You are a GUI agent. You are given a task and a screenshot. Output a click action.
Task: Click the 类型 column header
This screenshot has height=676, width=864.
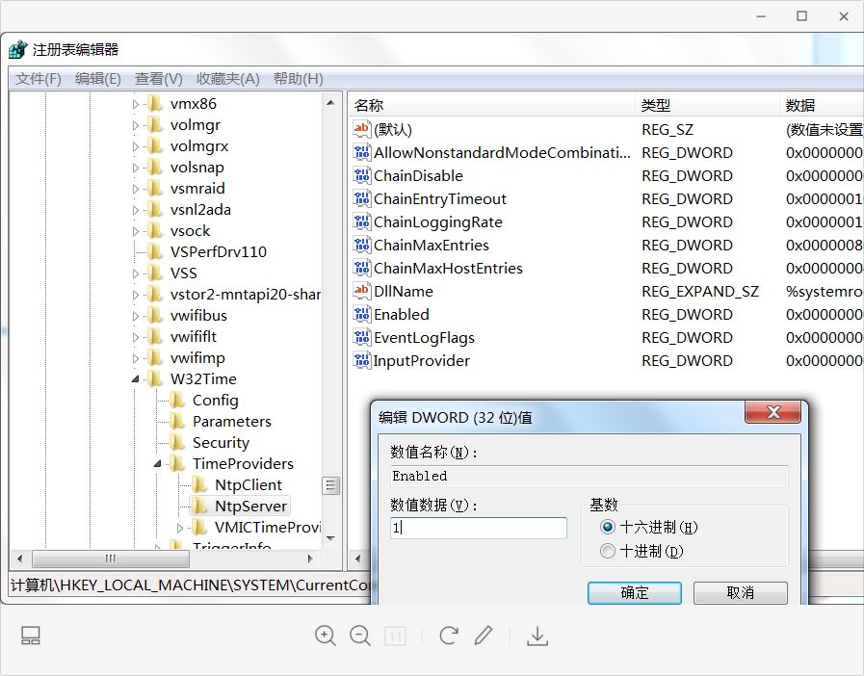(707, 105)
